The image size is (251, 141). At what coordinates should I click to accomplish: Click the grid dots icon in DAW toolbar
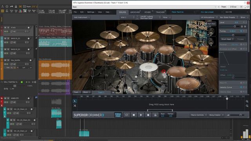pos(24,7)
